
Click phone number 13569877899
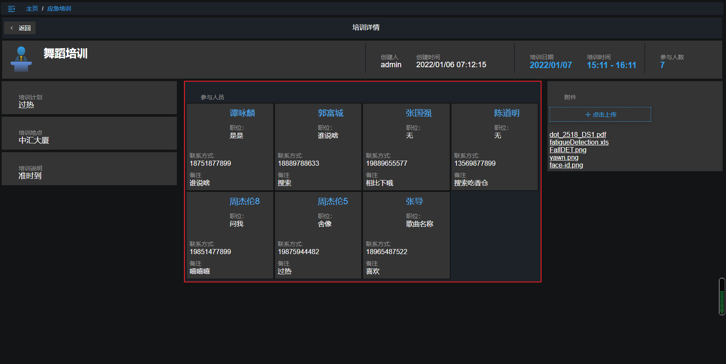pos(475,163)
